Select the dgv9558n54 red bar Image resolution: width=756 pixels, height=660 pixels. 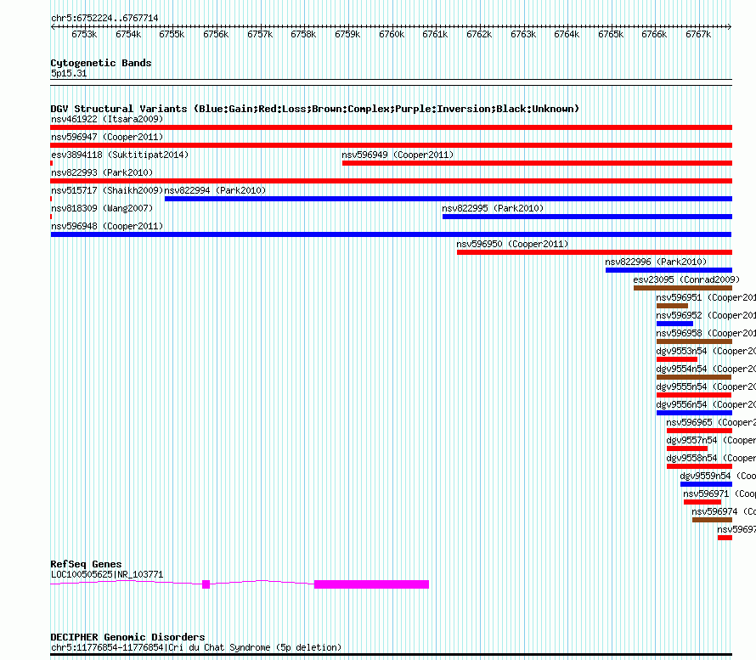pos(700,466)
